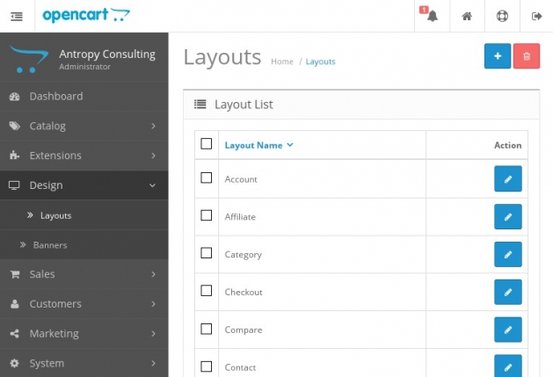Viewport: 553px width, 377px height.
Task: Edit the Affiliate layout
Action: click(x=508, y=216)
